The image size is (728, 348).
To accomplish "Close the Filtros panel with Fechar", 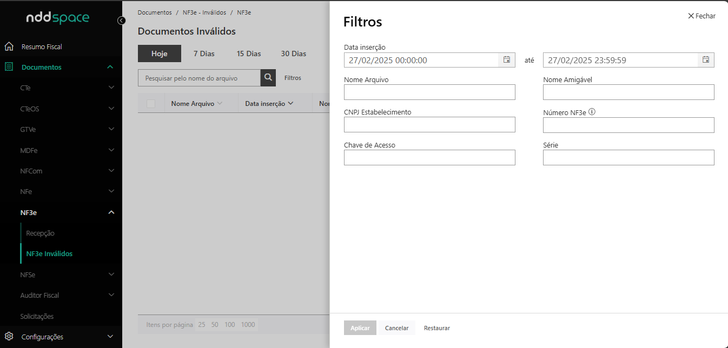I will point(701,16).
